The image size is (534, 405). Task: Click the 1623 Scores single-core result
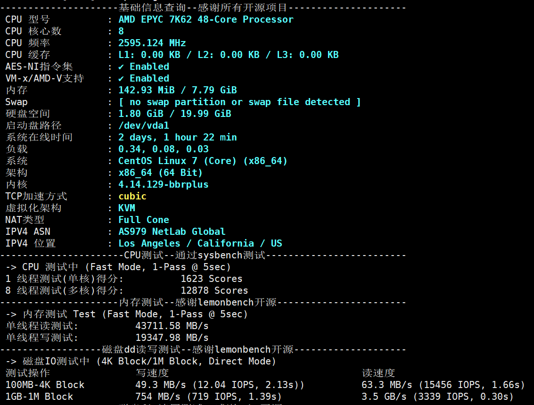212,279
